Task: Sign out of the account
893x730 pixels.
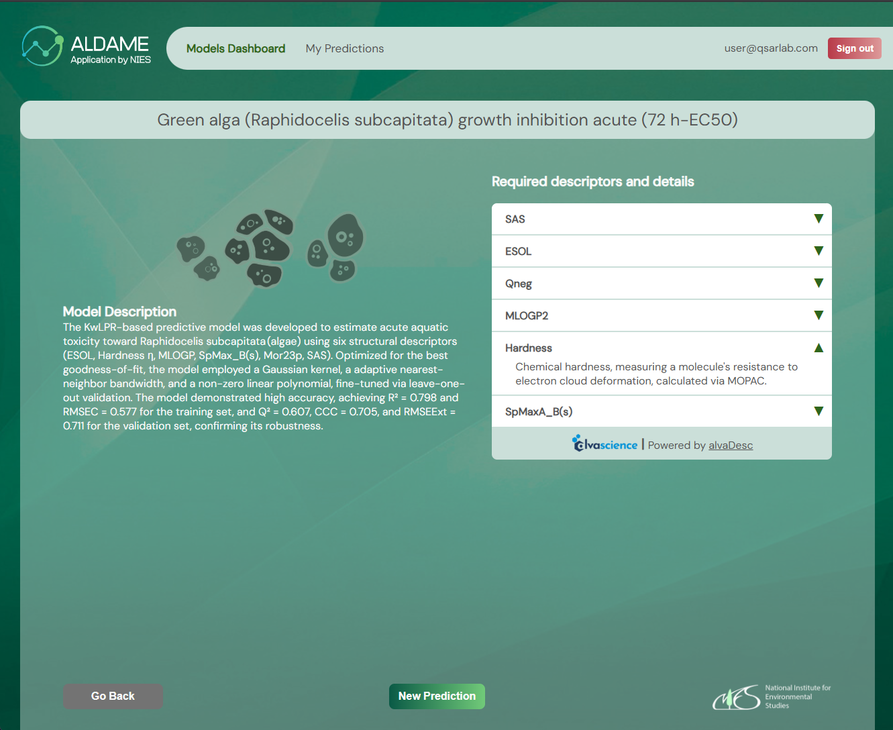Action: (855, 48)
